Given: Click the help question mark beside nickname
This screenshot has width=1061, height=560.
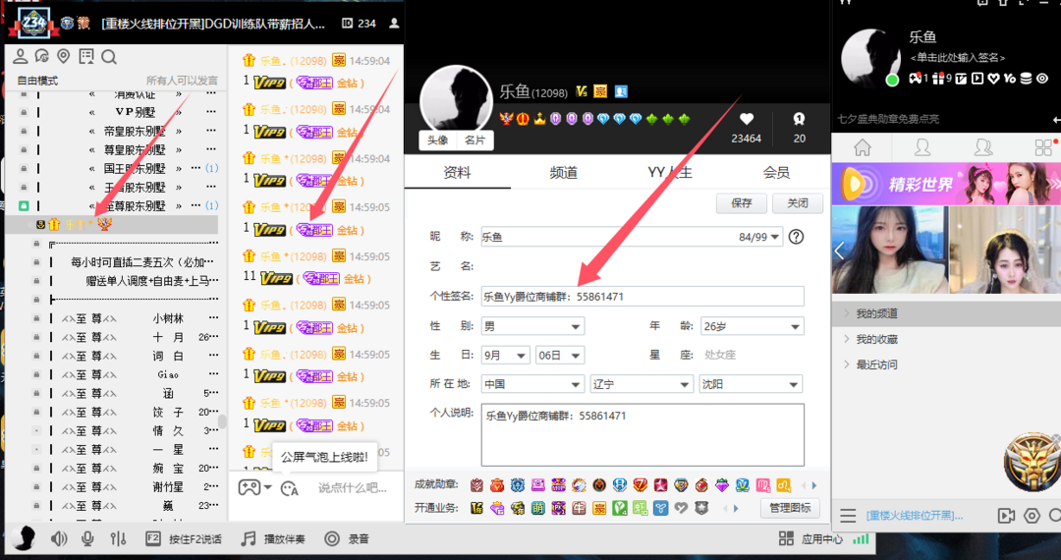Looking at the screenshot, I should 796,237.
